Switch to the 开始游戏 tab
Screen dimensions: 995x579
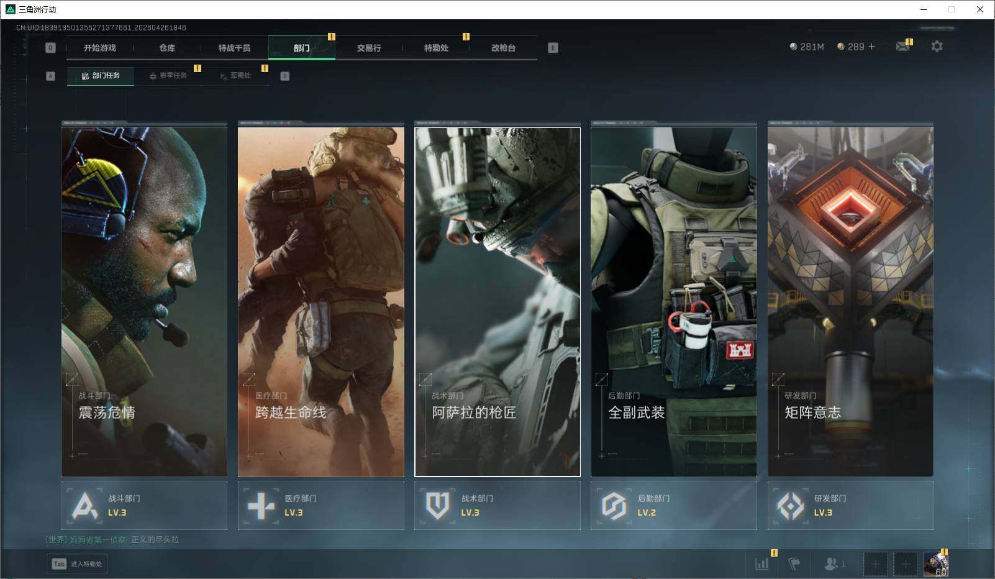click(100, 48)
